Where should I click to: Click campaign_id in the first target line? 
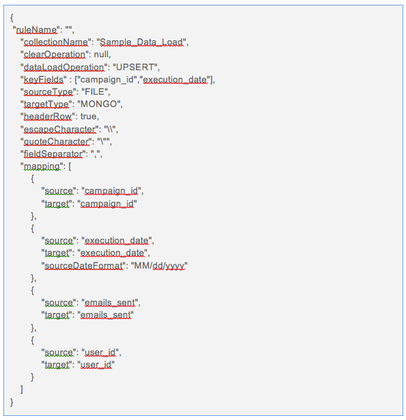click(107, 204)
